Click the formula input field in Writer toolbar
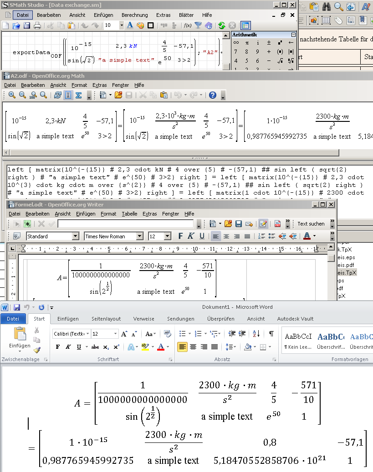 (126, 224)
